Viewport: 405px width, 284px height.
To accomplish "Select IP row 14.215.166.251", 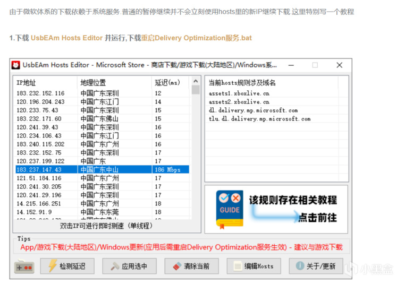I will pyautogui.click(x=102, y=203).
